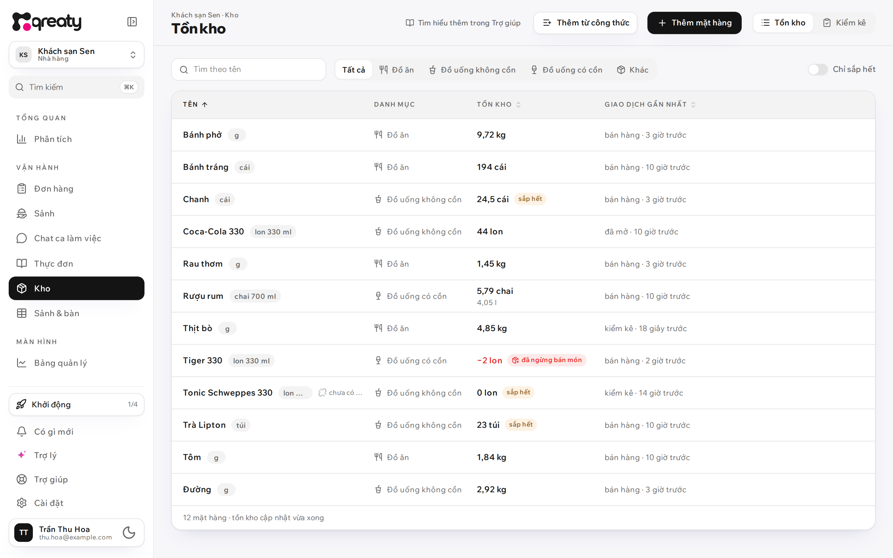The image size is (893, 558).
Task: Open Bảng quản lý dashboard
Action: click(76, 363)
